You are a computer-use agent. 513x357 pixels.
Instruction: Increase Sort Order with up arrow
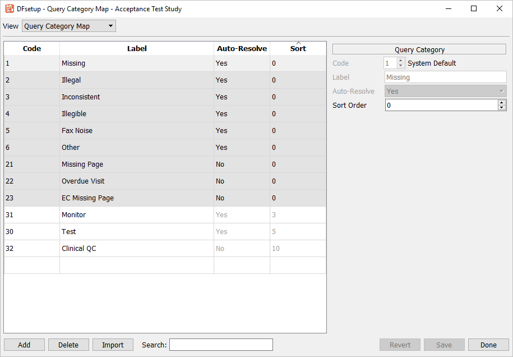(502, 102)
